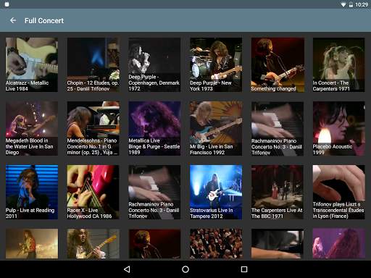This screenshot has height=278, width=371.
Task: Tap the Wi-Fi status icon
Action: tap(343, 4)
